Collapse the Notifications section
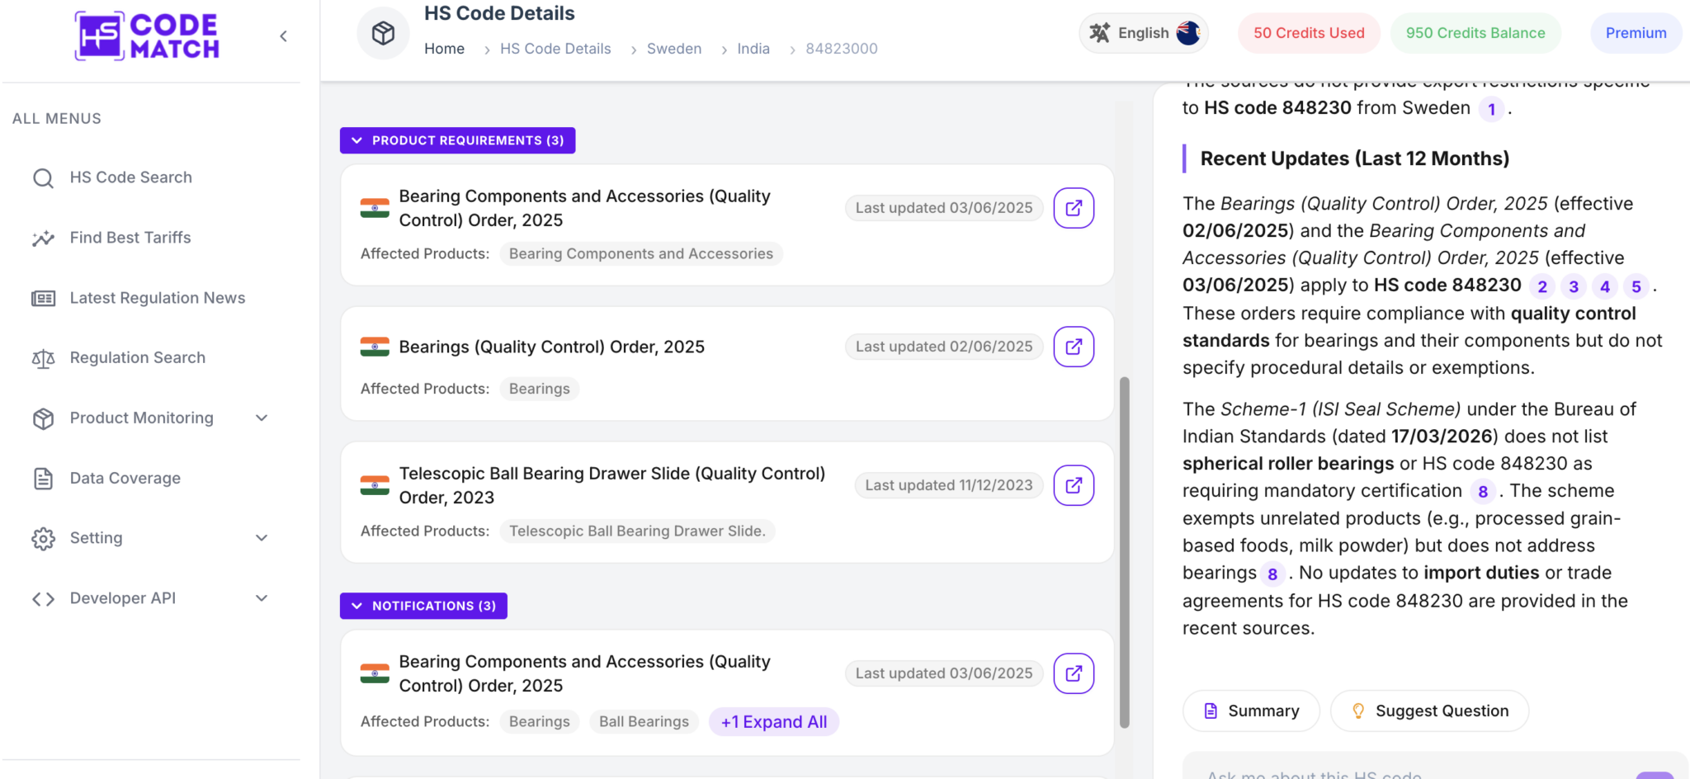The height and width of the screenshot is (779, 1690). click(x=423, y=606)
